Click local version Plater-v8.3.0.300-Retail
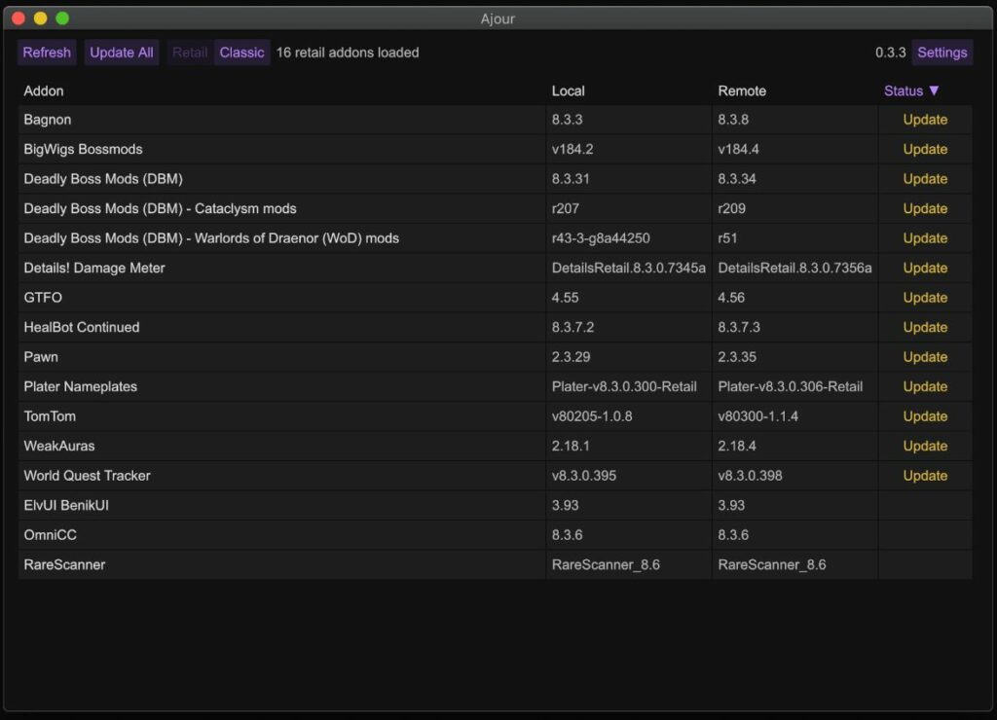This screenshot has height=720, width=997. 624,386
